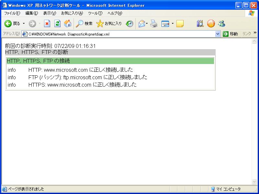Open the Search (検索) toolbar button

click(x=84, y=24)
